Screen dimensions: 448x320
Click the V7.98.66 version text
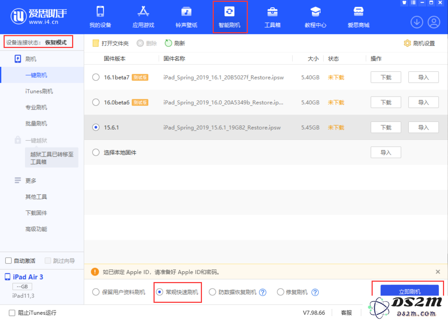tap(315, 313)
